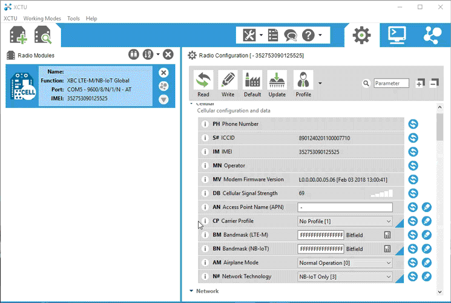Switch to Configuration working mode gear
Image resolution: width=451 pixels, height=303 pixels.
click(x=361, y=35)
